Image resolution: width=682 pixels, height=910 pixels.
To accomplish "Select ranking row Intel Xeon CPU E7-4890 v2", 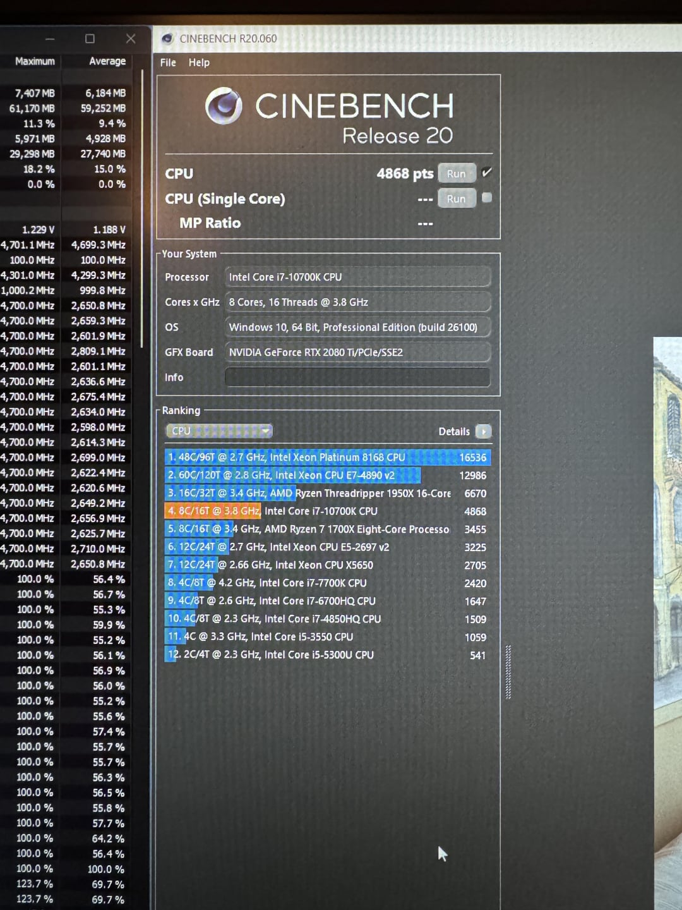I will (328, 475).
